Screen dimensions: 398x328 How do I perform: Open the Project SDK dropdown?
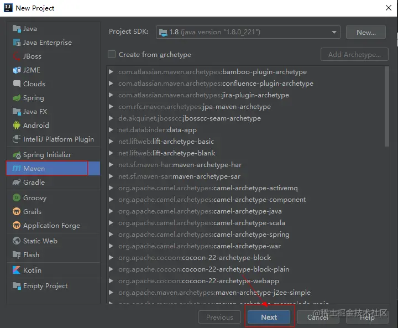(248, 32)
